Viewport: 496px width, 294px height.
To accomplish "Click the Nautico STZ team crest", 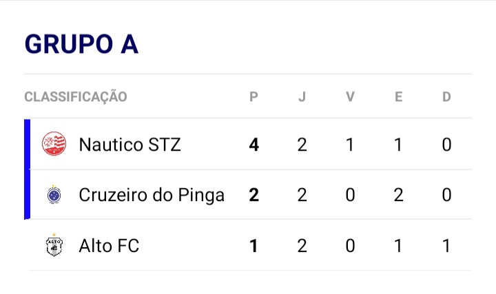I will 54,144.
